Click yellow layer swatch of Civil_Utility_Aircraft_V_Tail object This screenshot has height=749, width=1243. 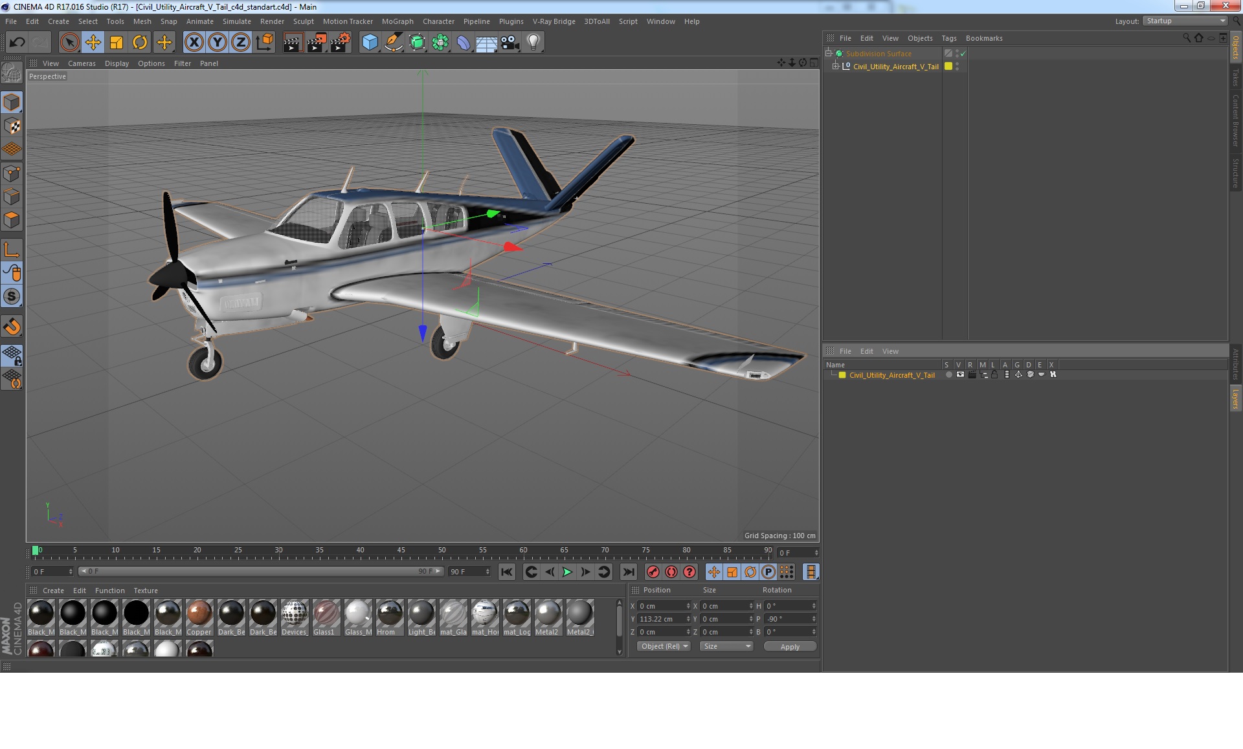(x=948, y=66)
